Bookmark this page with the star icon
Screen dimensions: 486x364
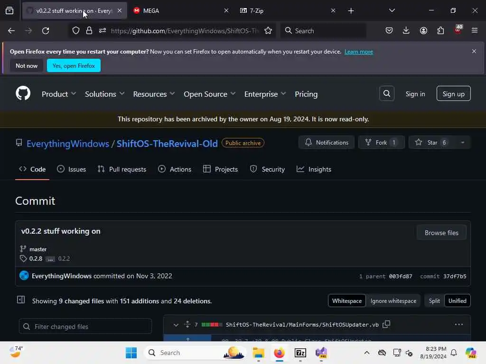[268, 31]
